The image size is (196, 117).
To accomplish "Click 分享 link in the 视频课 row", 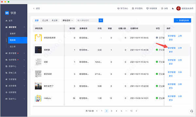I will (180, 48).
